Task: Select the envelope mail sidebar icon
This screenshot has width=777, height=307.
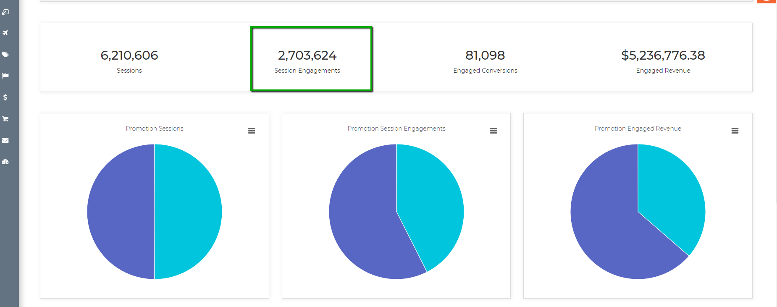Action: pos(5,140)
